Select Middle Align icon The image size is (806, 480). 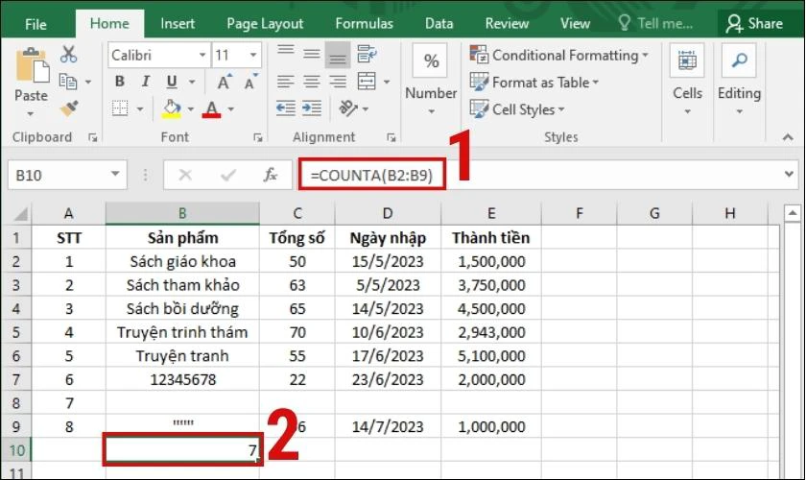312,54
